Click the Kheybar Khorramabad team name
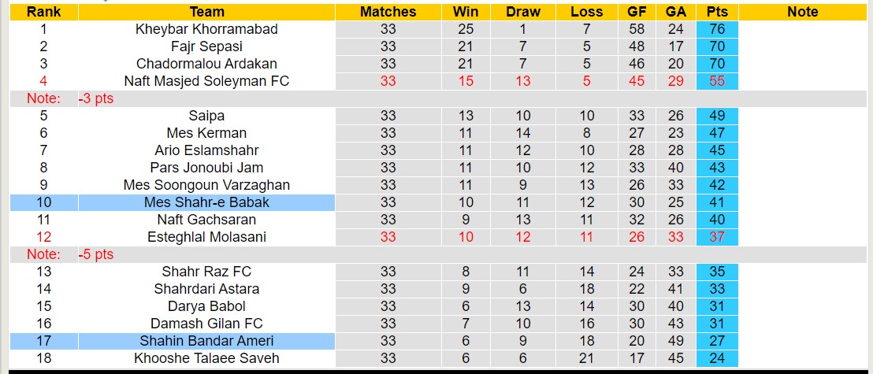The width and height of the screenshot is (873, 374). pyautogui.click(x=206, y=29)
